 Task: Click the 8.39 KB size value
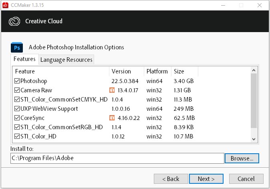(x=183, y=127)
